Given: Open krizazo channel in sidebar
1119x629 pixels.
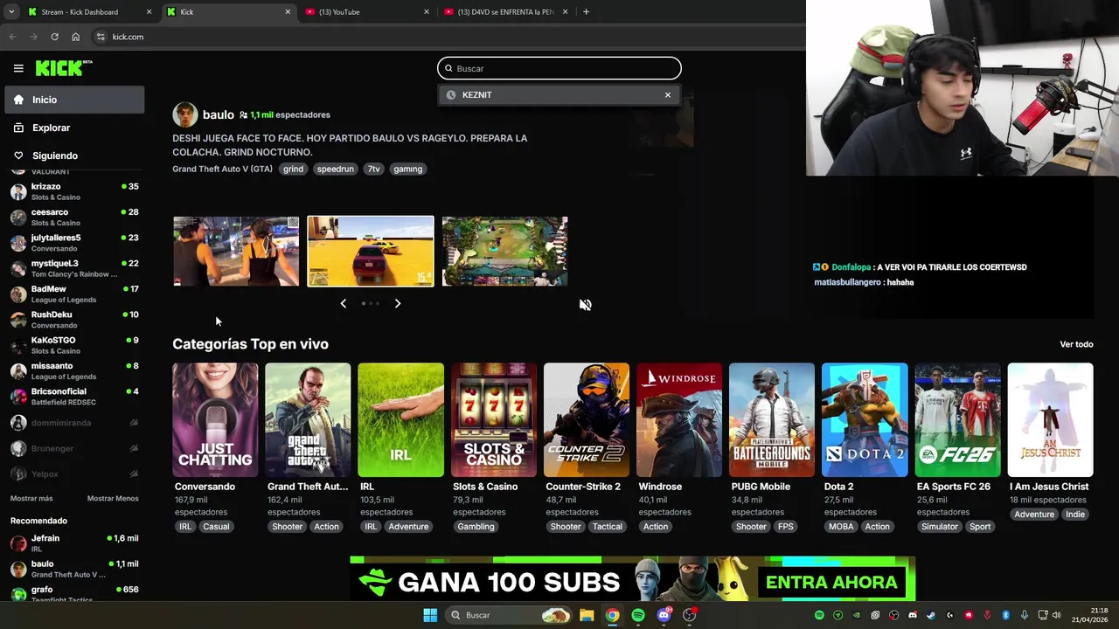Looking at the screenshot, I should pos(74,191).
